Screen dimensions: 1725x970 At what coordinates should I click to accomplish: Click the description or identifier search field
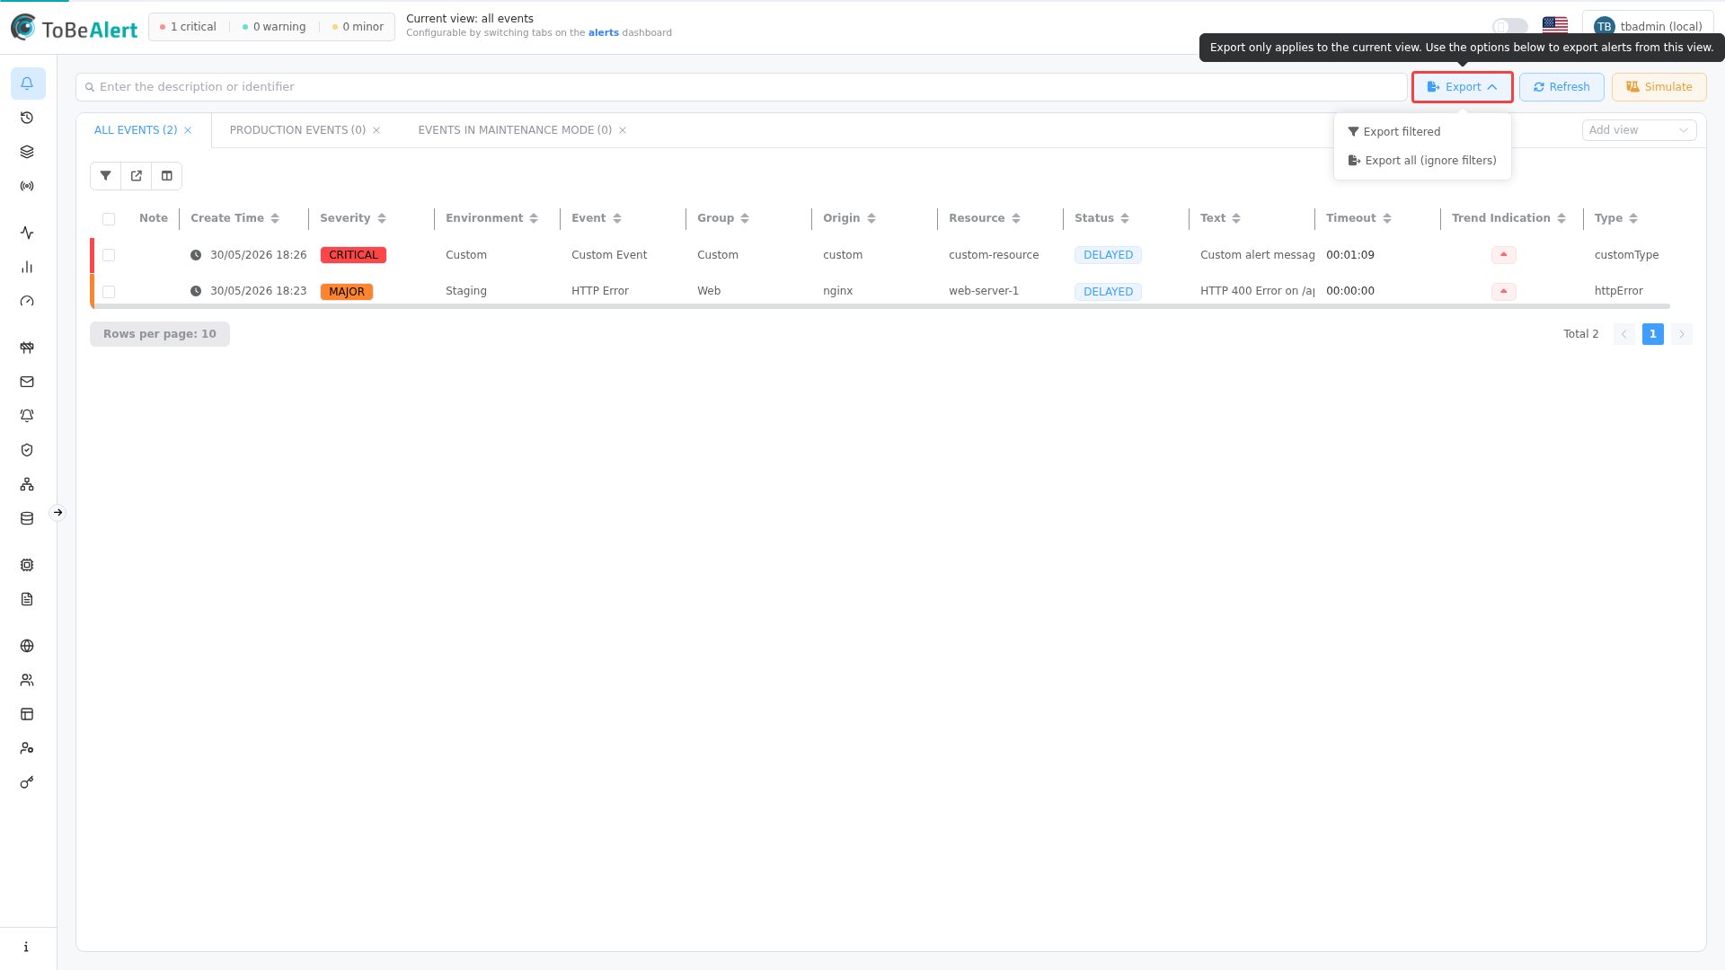pos(741,87)
